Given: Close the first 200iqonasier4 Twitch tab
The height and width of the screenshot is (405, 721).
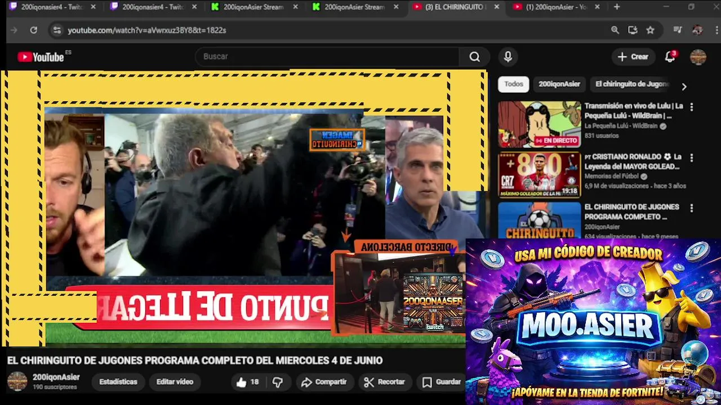Looking at the screenshot, I should click(x=93, y=7).
